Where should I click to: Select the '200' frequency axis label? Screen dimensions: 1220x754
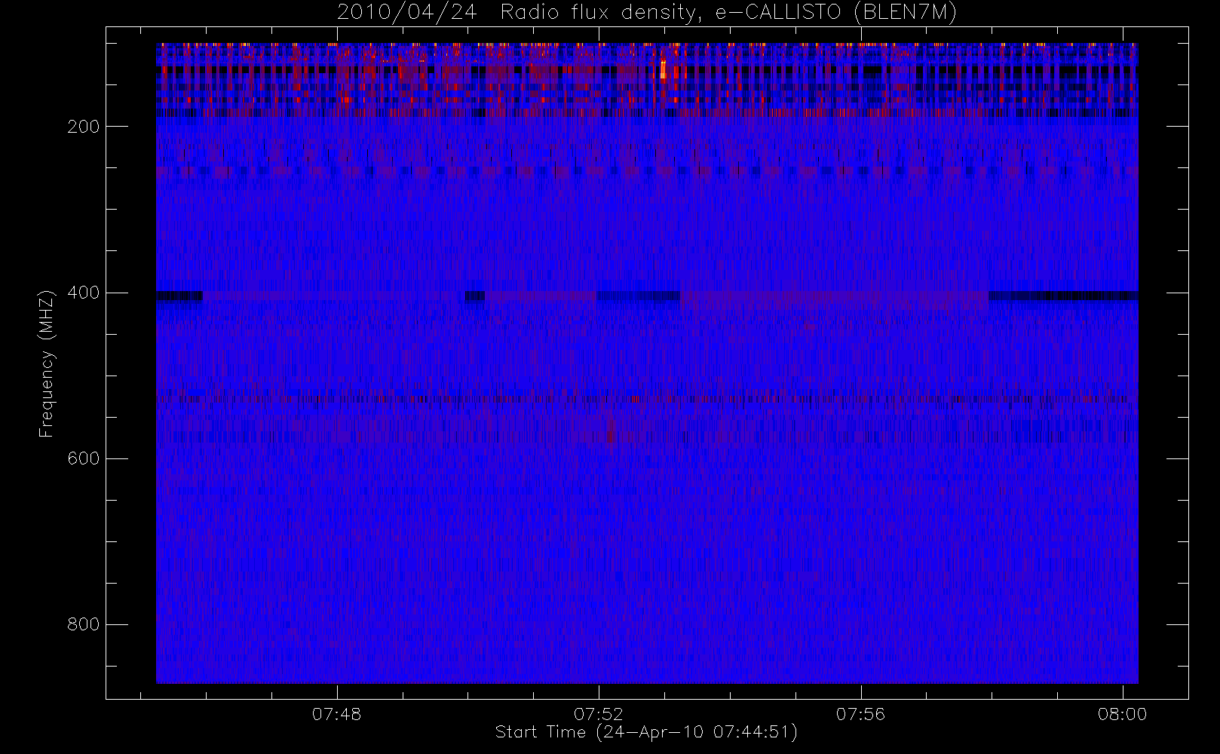83,127
